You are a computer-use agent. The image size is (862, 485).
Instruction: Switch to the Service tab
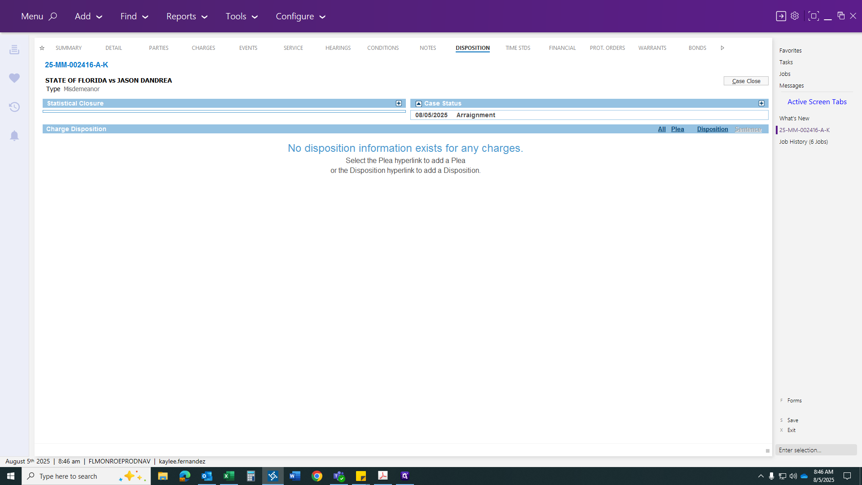293,48
